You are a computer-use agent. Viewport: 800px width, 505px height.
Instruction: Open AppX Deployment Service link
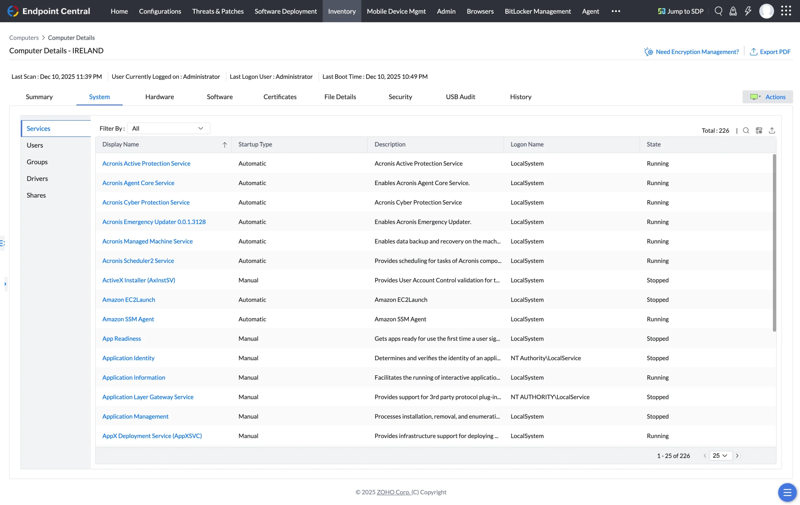click(152, 436)
